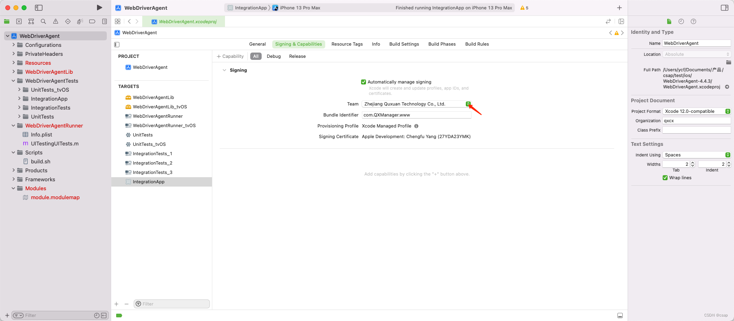
Task: Select the Debug configuration filter
Action: 273,56
